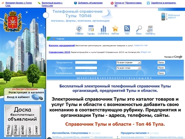The width and height of the screenshot is (185, 139).
Task: Click Поиск button in the Продукция row
Action: coord(161,68)
